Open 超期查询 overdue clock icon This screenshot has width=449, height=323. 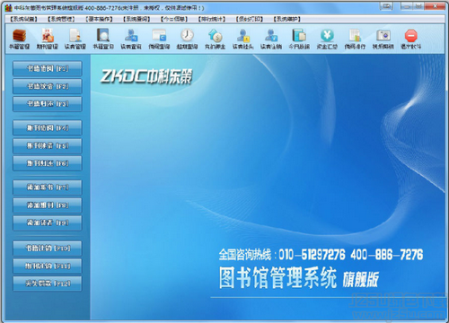coord(187,39)
